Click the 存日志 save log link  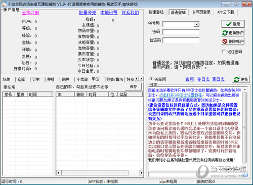point(203,79)
